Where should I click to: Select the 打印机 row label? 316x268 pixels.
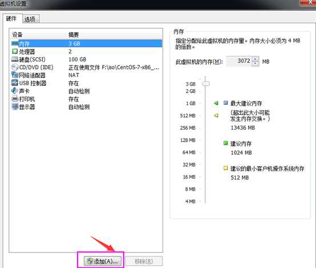click(27, 99)
